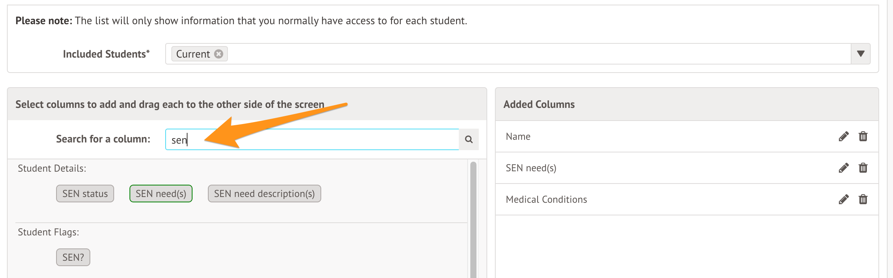
Task: Click the Student Flags section heading
Action: (x=48, y=232)
